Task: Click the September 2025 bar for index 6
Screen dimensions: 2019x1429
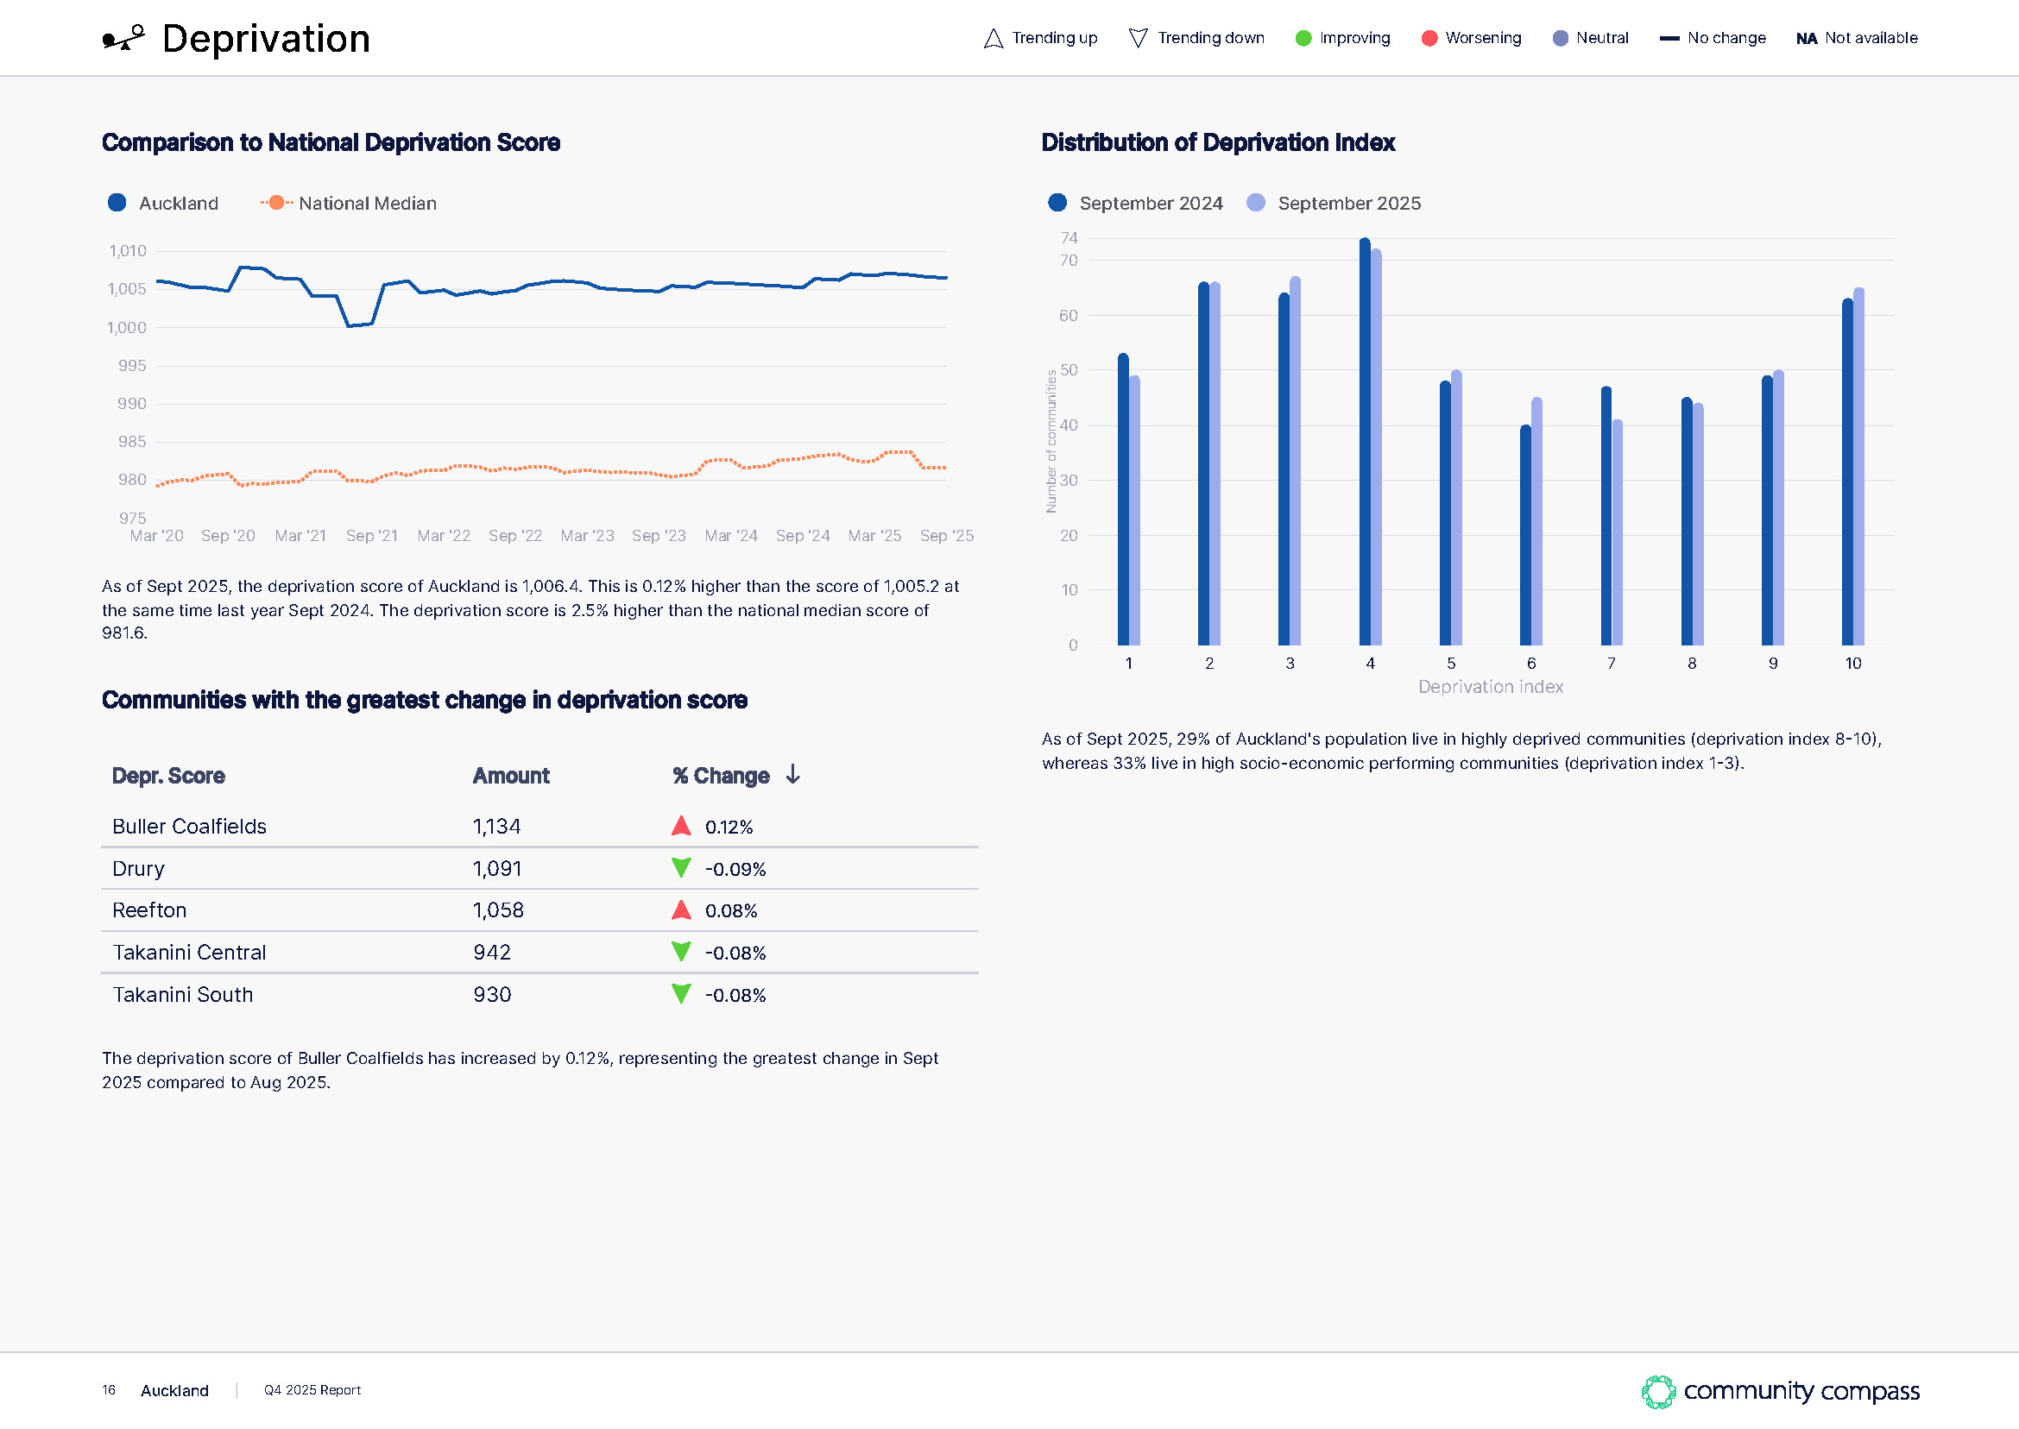Action: 1536,521
